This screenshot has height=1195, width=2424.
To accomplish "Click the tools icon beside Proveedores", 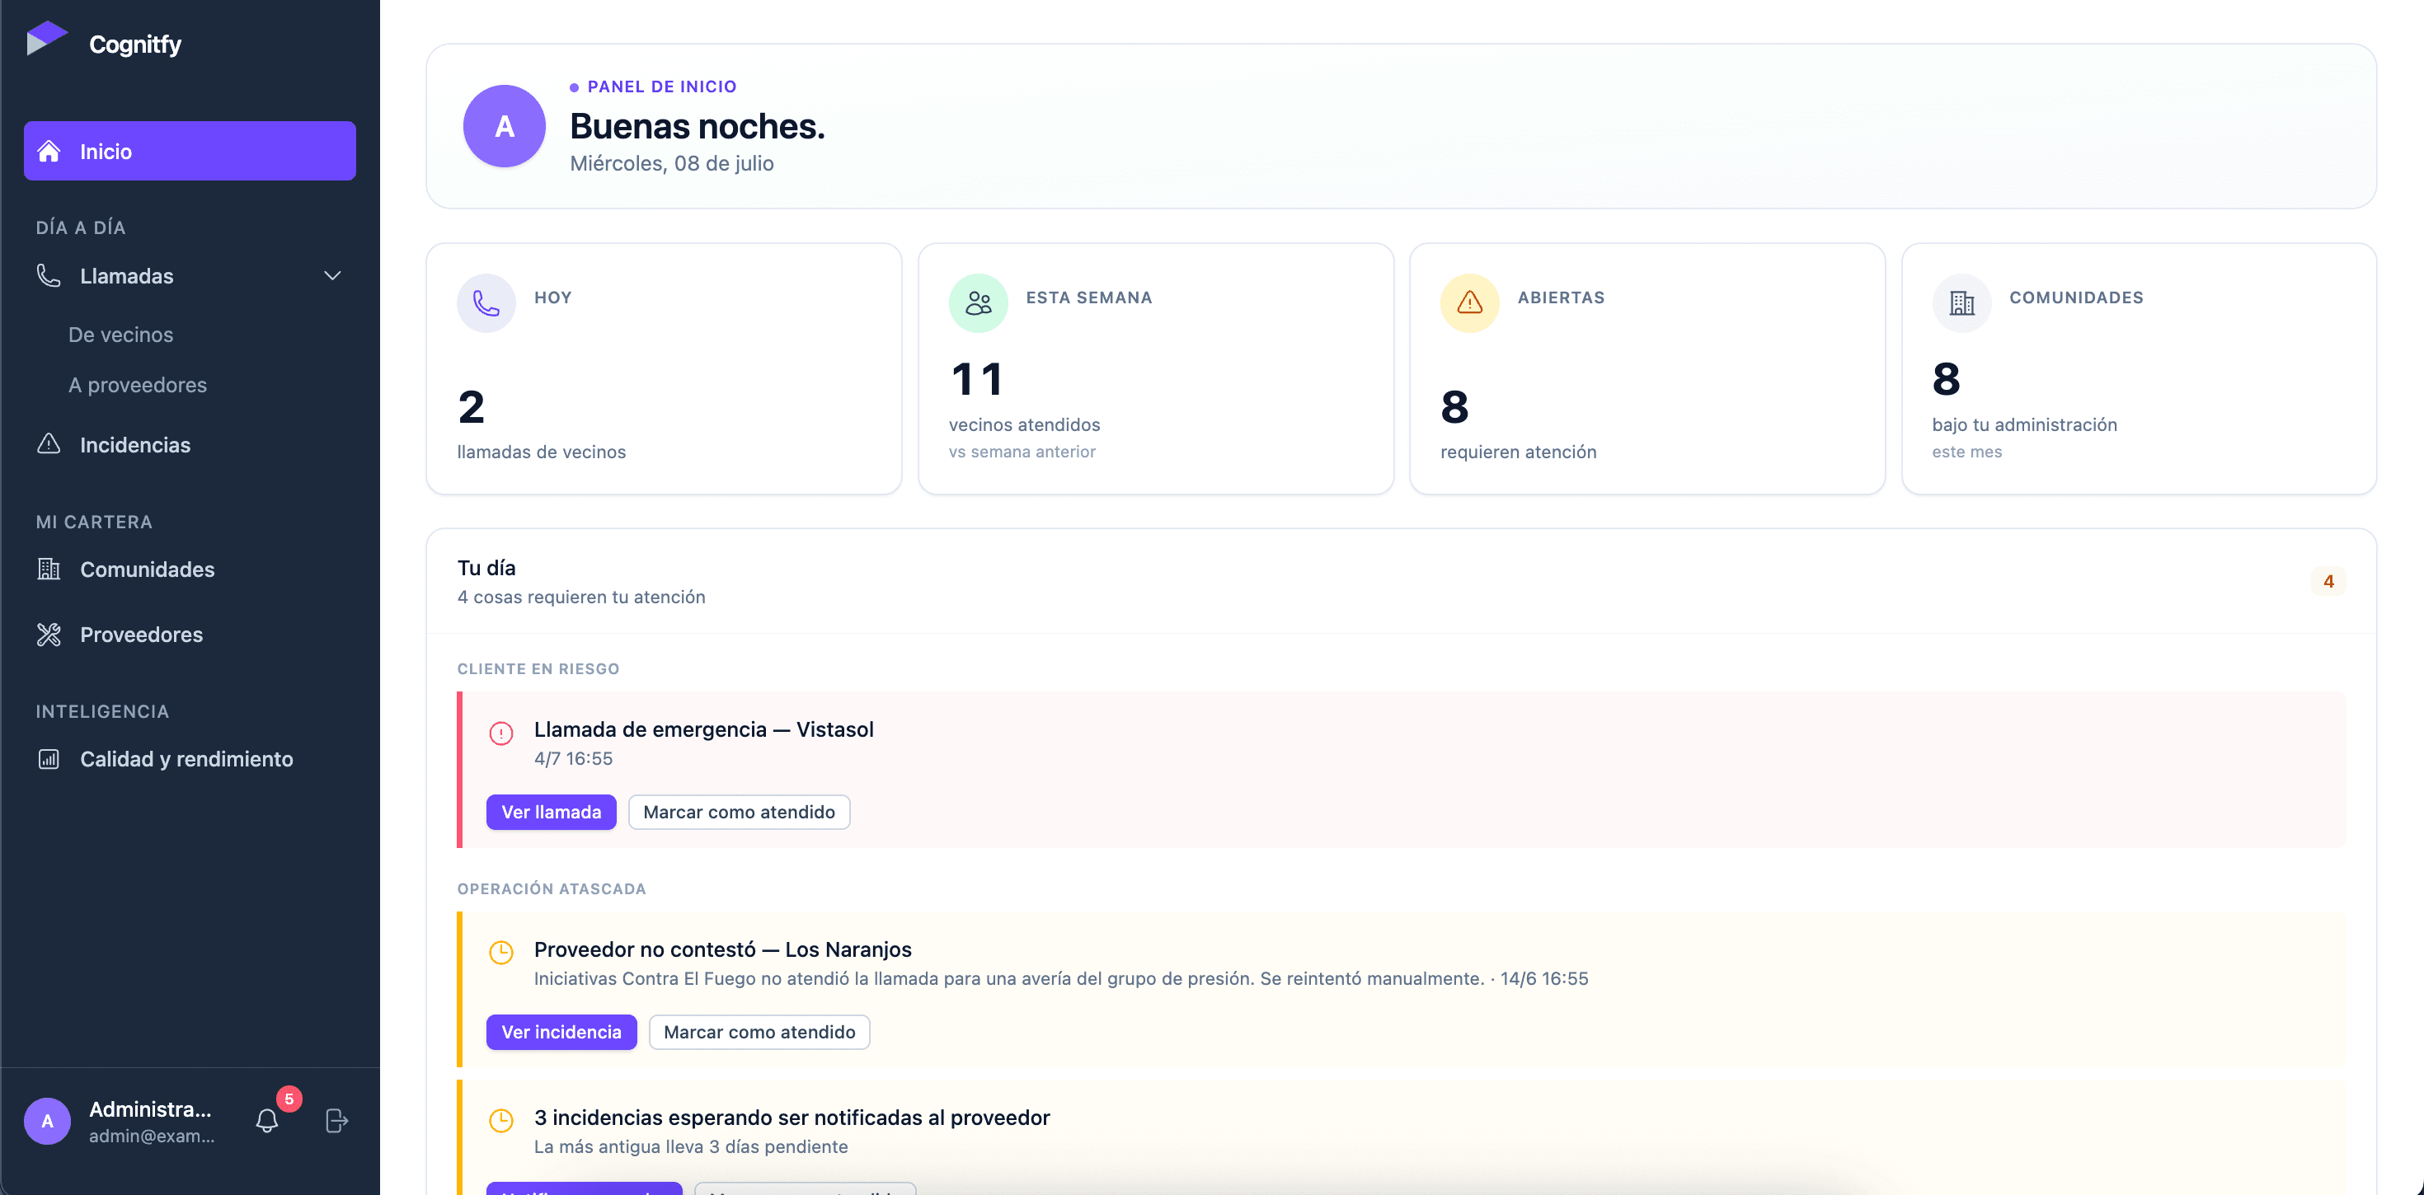I will (49, 635).
